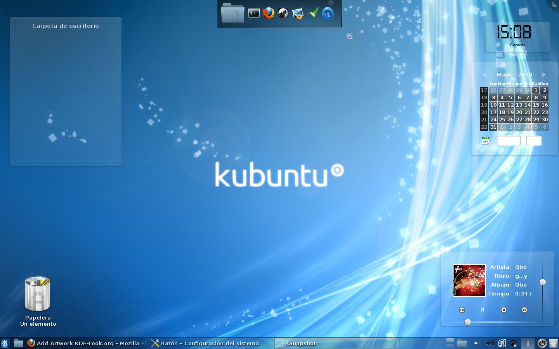Click the go-to-today calendar icon
The height and width of the screenshot is (349, 559).
[485, 141]
